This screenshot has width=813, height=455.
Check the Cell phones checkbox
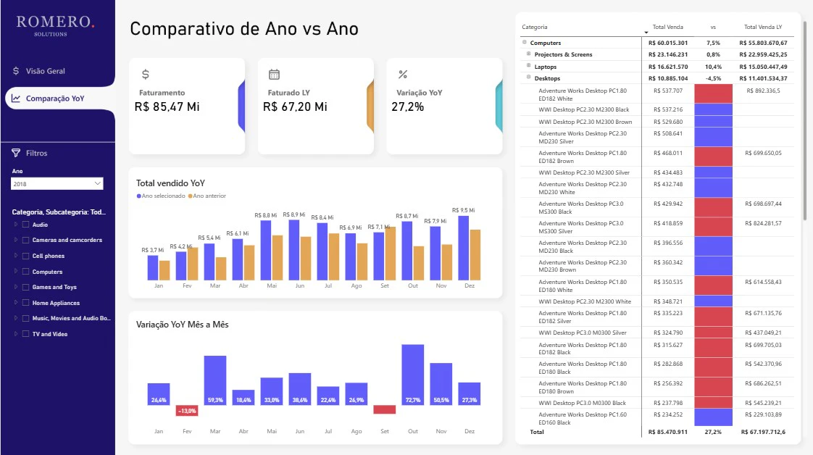click(x=25, y=256)
